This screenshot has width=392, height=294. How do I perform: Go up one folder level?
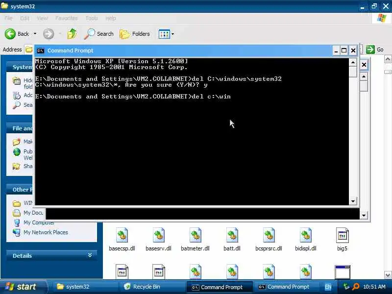(72, 34)
